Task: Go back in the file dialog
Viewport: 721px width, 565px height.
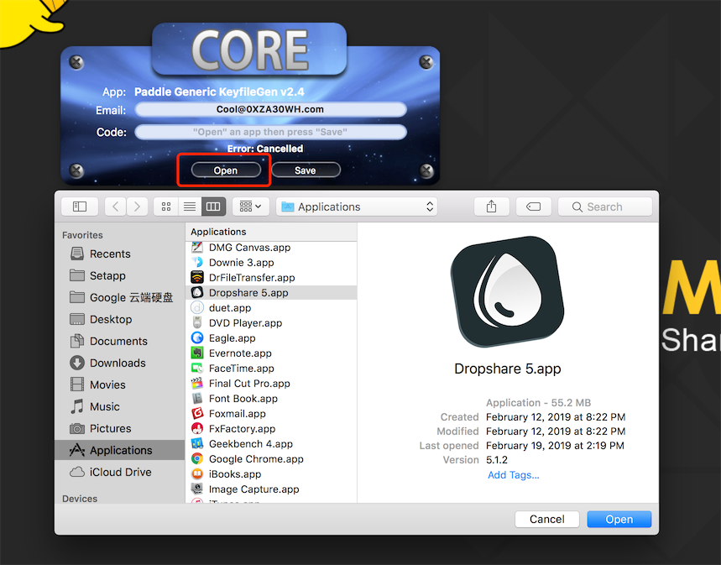Action: coord(116,207)
